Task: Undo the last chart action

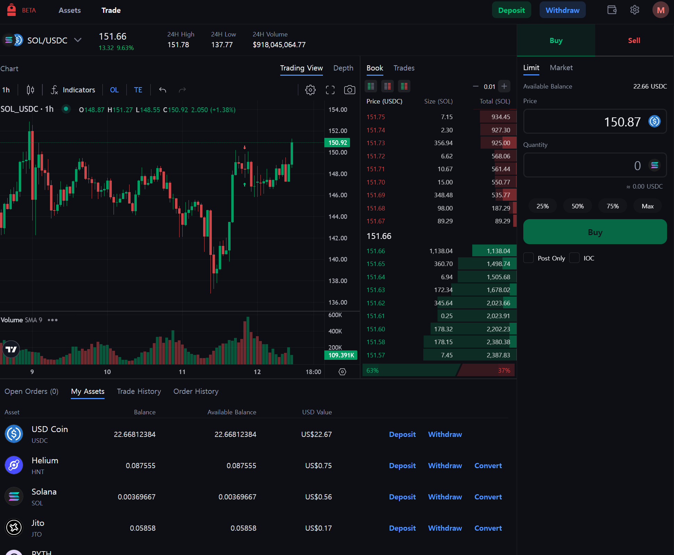Action: point(163,90)
